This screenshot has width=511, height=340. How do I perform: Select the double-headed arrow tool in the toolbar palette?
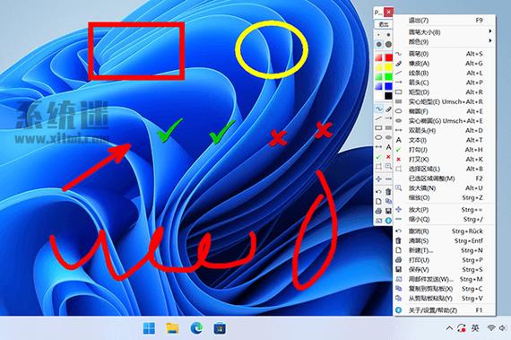coord(378,147)
